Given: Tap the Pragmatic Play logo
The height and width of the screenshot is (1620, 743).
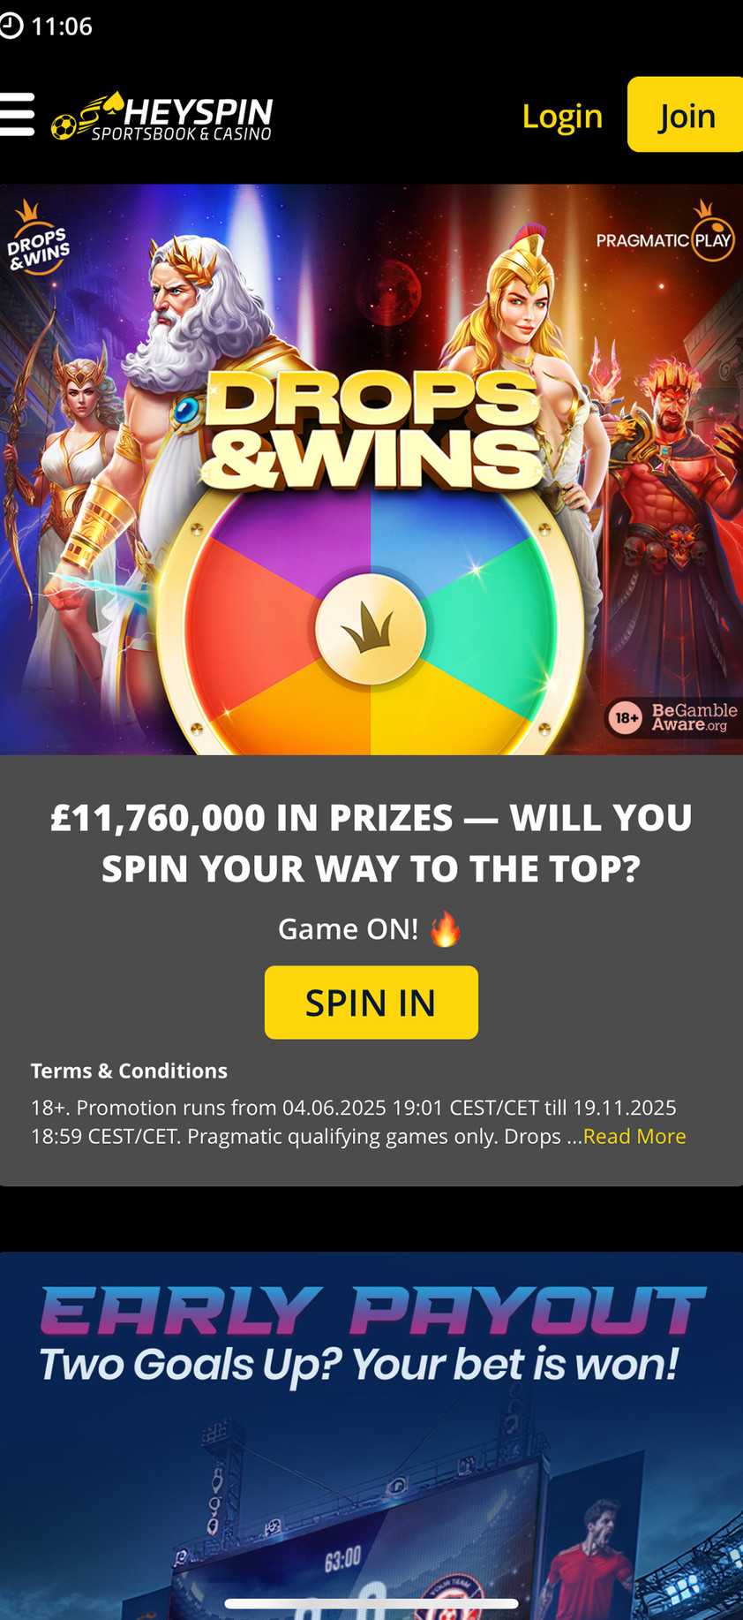Looking at the screenshot, I should click(665, 233).
